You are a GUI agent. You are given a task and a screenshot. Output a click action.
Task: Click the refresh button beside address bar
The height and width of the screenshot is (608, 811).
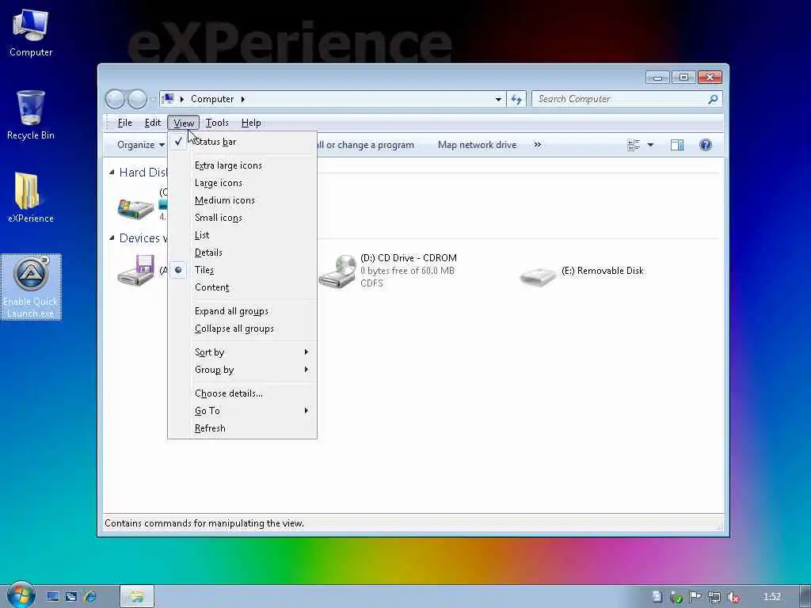coord(516,99)
